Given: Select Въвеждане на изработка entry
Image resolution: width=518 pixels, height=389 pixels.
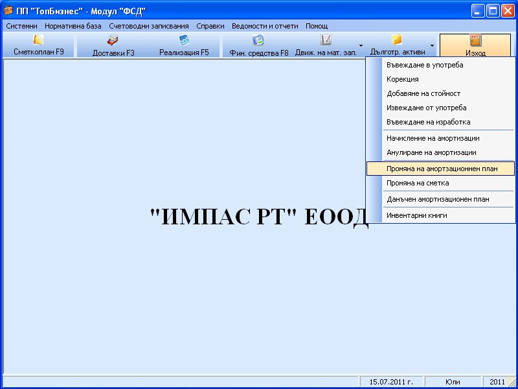Looking at the screenshot, I should (x=441, y=122).
